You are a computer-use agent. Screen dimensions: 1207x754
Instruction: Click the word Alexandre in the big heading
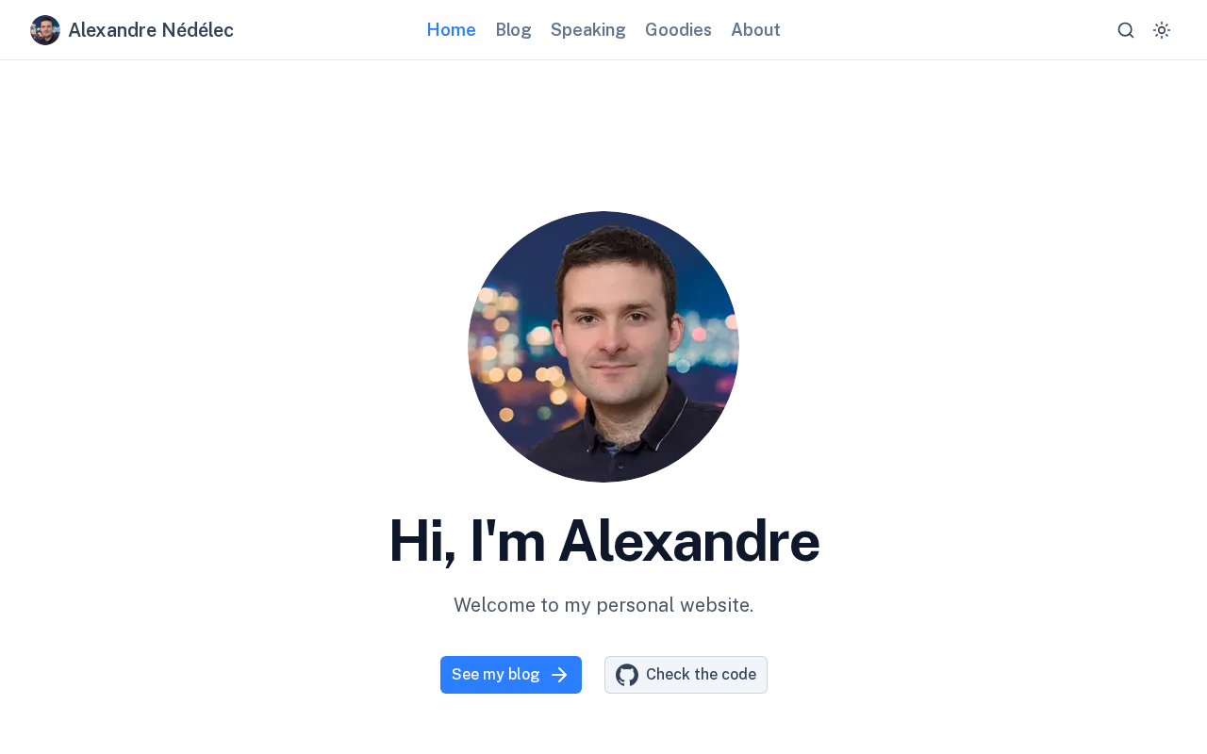(x=688, y=541)
